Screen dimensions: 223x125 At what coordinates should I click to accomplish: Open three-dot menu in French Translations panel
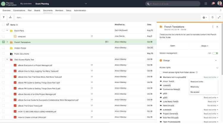(213, 27)
